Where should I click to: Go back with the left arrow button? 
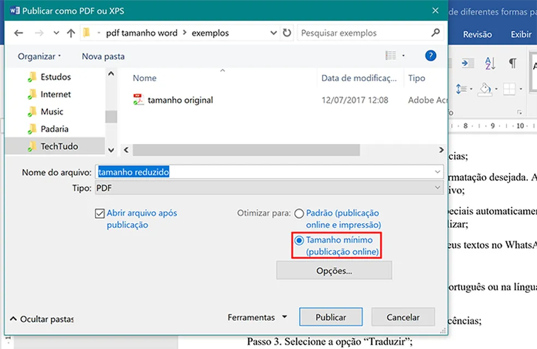tap(19, 33)
